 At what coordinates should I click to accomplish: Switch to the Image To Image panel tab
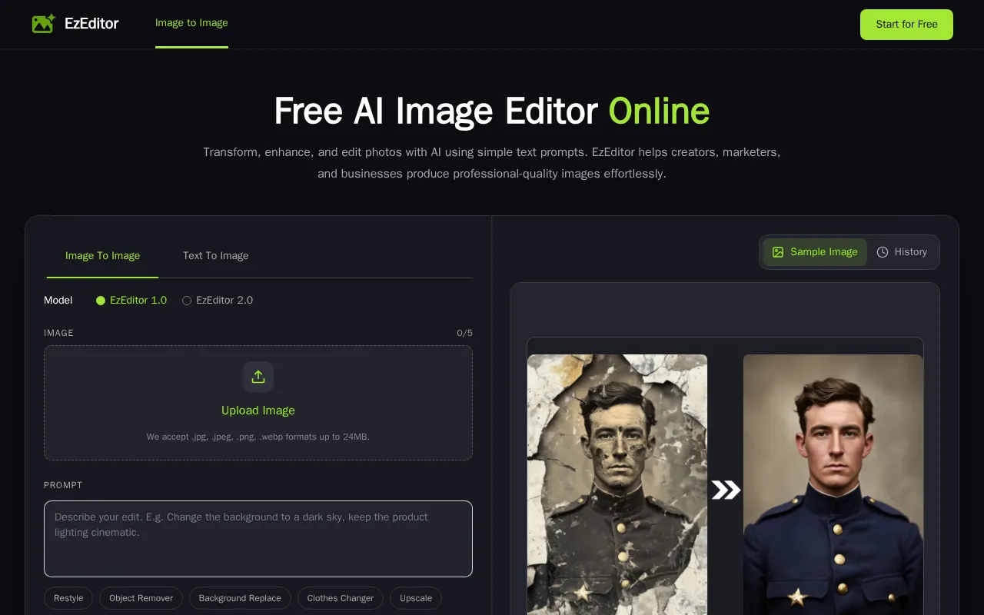click(x=102, y=256)
